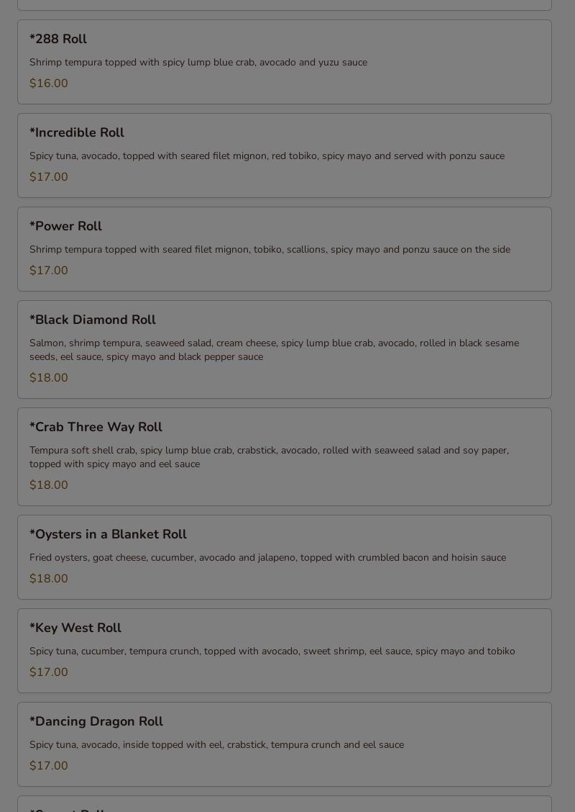This screenshot has height=812, width=575.
Task: Click the Oysters in a Blanket description text
Action: click(268, 558)
